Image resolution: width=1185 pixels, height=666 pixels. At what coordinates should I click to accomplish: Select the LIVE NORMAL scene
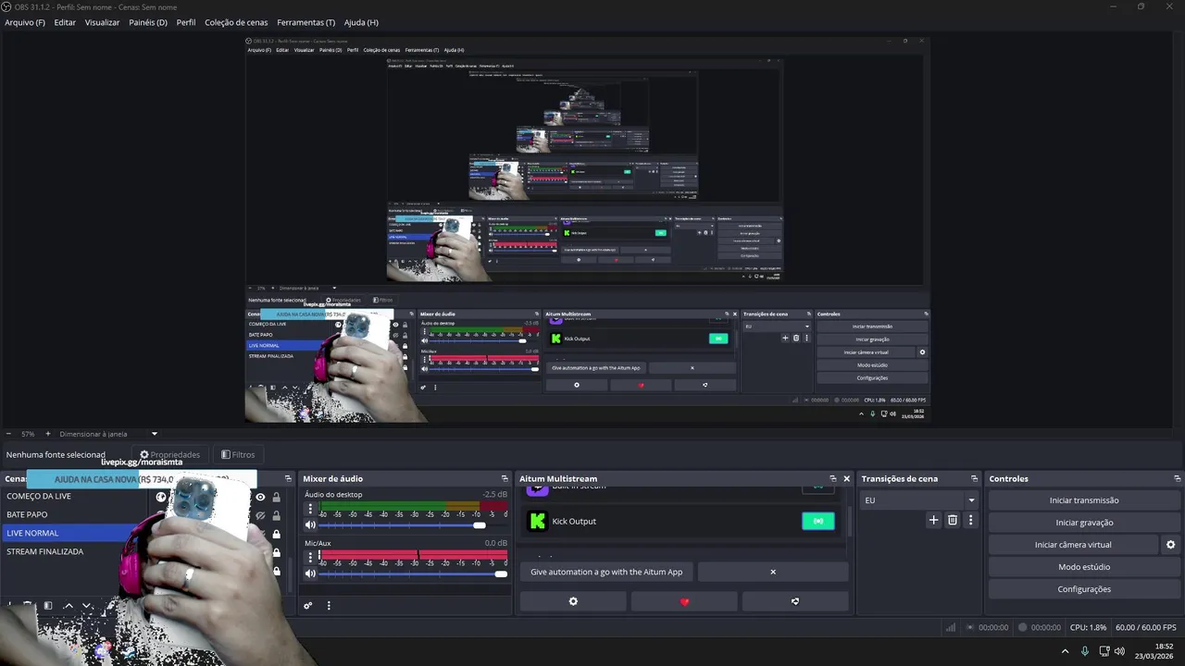[69, 533]
